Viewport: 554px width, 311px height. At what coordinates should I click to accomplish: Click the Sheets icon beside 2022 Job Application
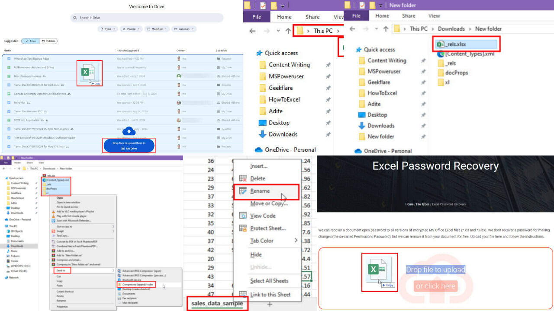tap(8, 120)
